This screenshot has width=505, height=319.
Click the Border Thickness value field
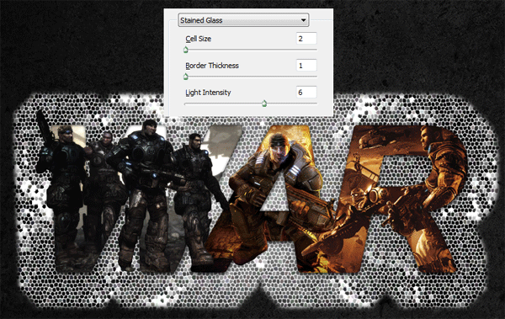pos(306,66)
